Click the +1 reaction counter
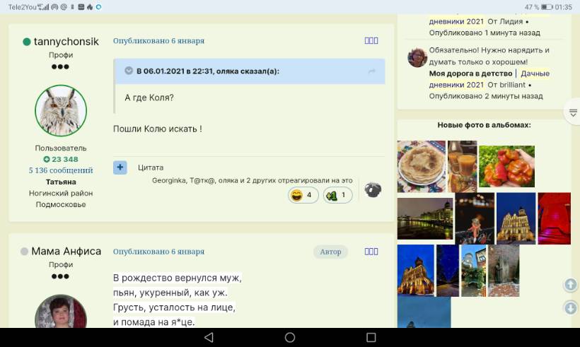The image size is (580, 347). coord(337,195)
